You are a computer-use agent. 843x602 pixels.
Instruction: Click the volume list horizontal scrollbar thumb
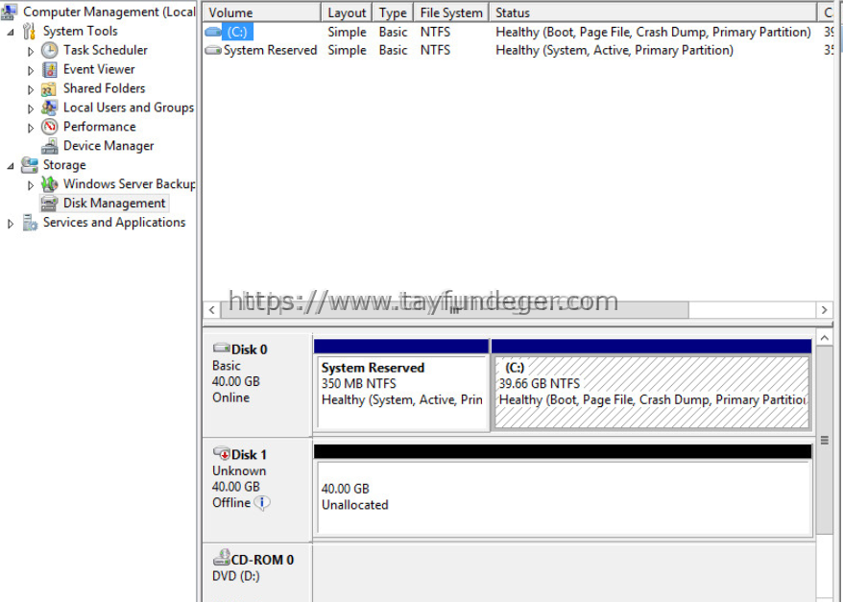tap(454, 309)
